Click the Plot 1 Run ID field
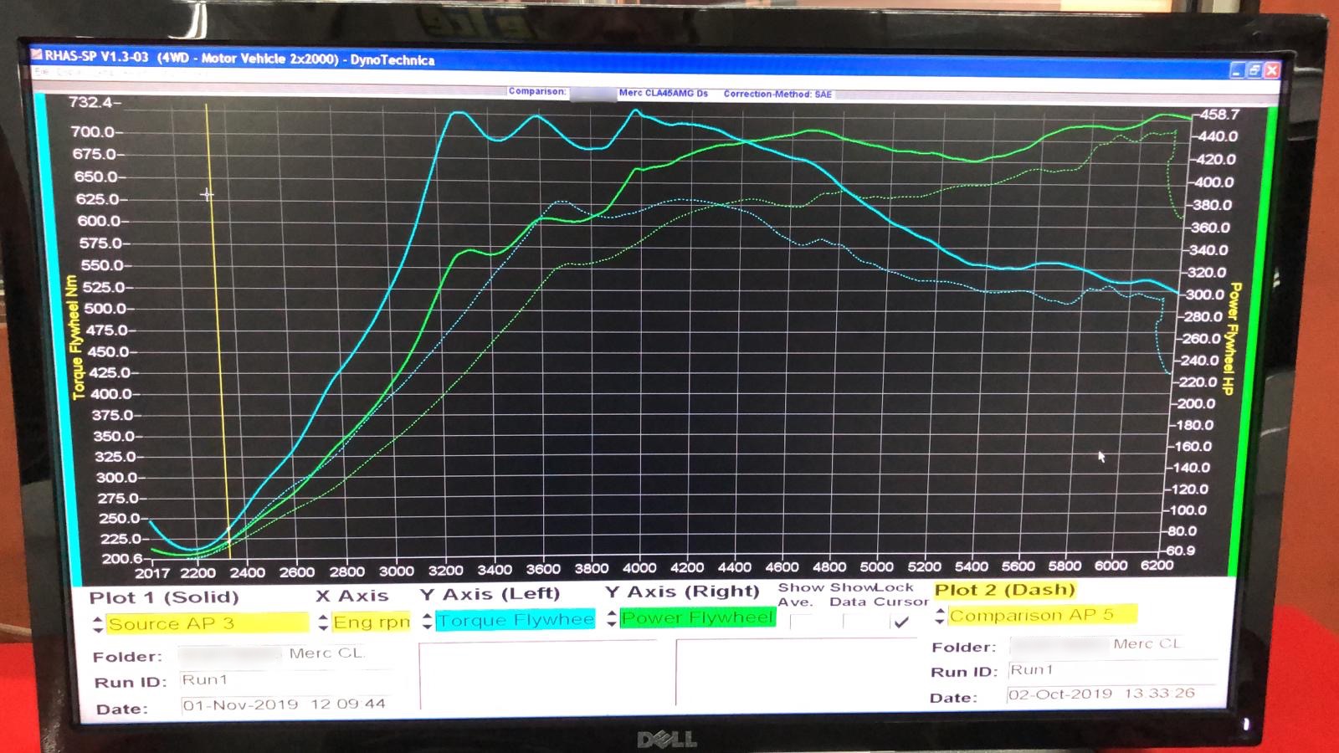The image size is (1339, 753). 286,680
